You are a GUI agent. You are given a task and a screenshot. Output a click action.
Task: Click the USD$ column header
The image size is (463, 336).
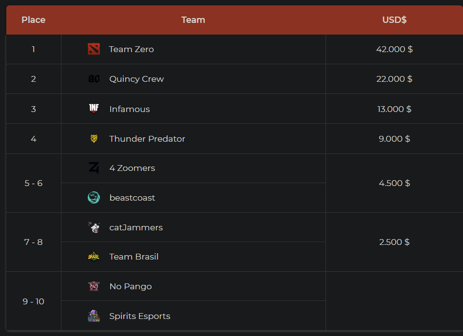click(394, 20)
